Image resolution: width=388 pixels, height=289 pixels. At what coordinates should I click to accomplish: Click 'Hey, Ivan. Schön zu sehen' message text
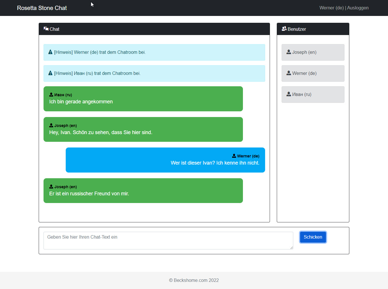point(101,132)
